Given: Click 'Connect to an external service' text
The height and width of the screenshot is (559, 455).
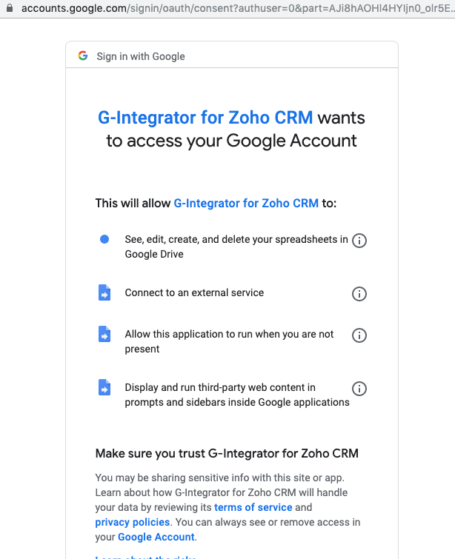Looking at the screenshot, I should pos(194,292).
